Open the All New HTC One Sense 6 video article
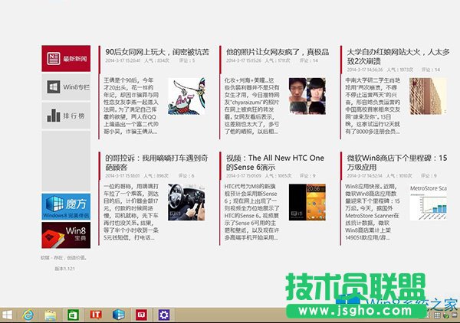This screenshot has width=460, height=323. 275,162
